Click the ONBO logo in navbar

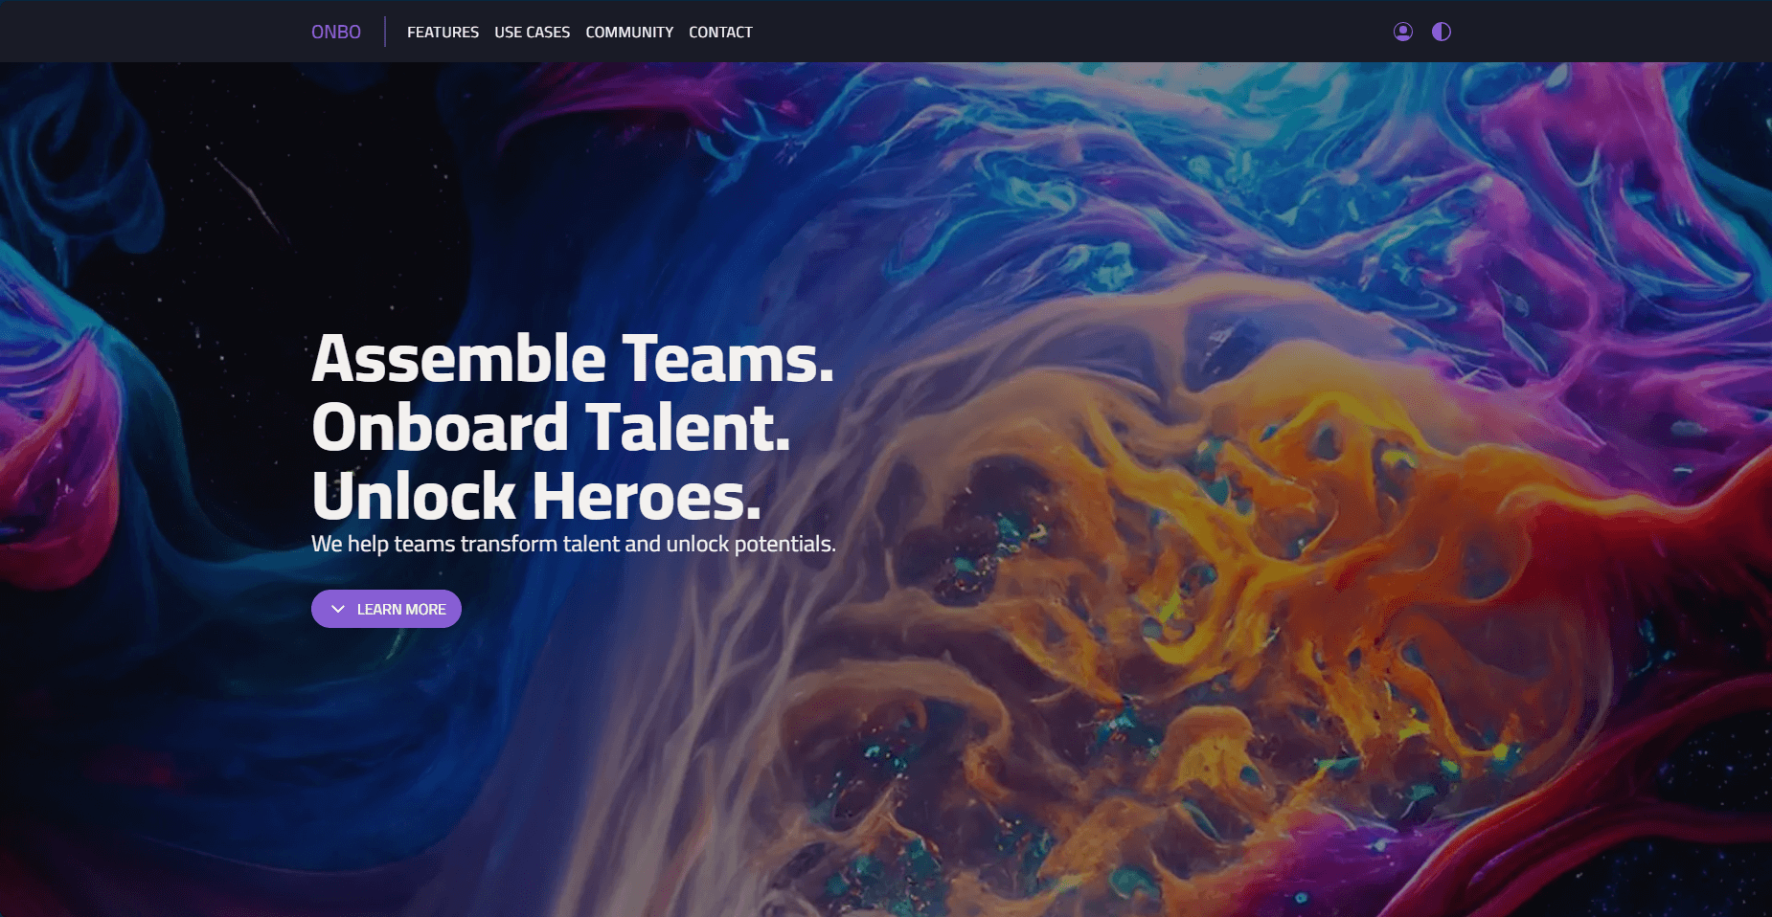(336, 32)
